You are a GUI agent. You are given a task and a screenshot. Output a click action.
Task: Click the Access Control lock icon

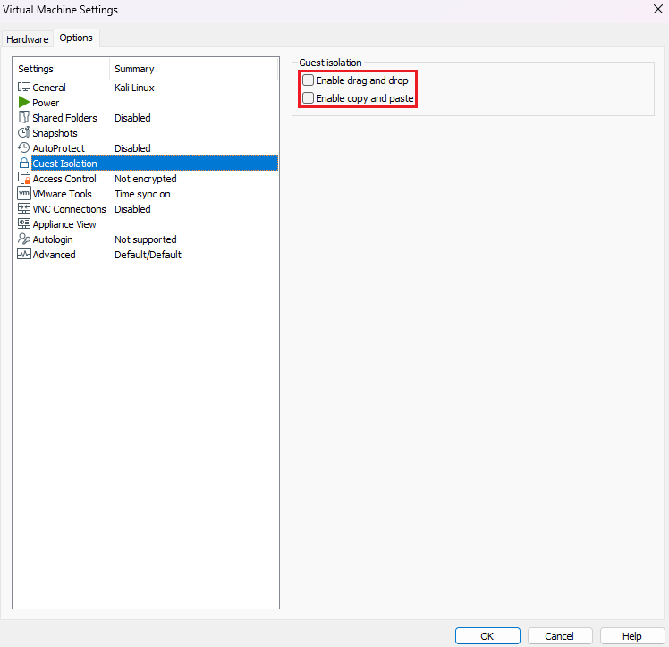(x=24, y=179)
